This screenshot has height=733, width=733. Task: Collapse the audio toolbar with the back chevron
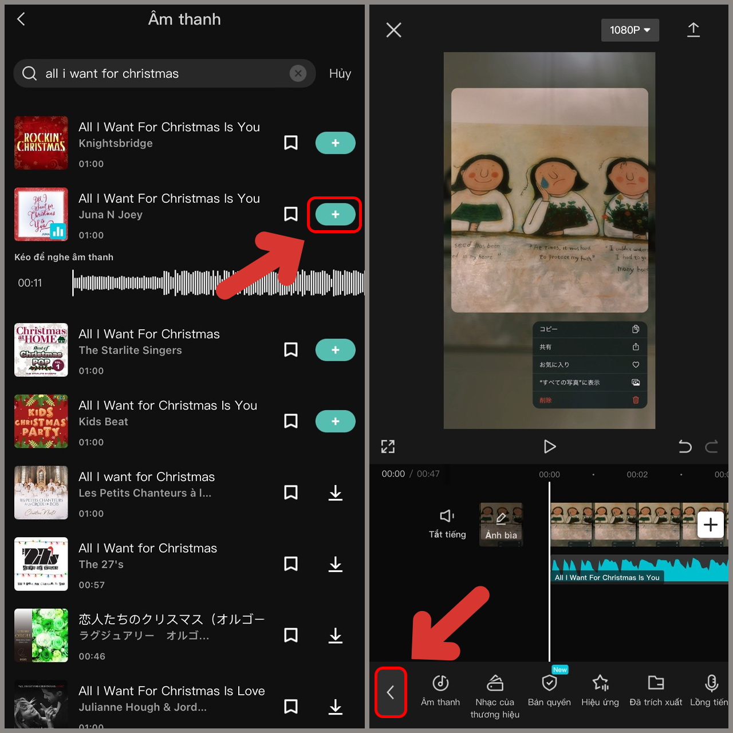point(391,692)
